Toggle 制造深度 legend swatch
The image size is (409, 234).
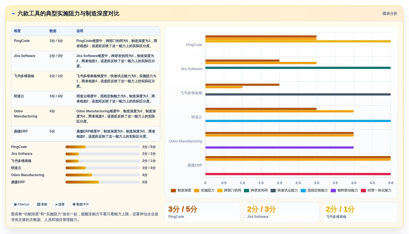click(x=173, y=191)
